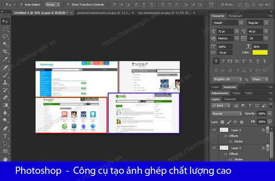Apply Strikethrough text style

click(x=265, y=61)
